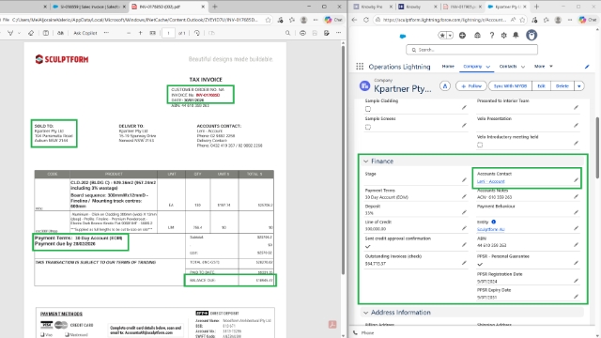Rotate the PDF page icon
601x338 pixels.
click(197, 33)
